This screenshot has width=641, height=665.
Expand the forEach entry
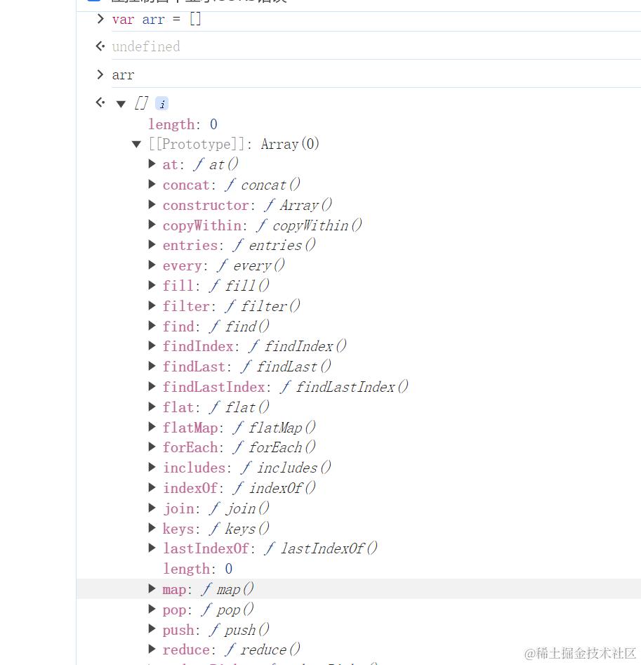pyautogui.click(x=152, y=447)
